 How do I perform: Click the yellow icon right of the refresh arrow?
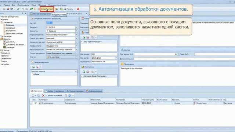(35, 9)
